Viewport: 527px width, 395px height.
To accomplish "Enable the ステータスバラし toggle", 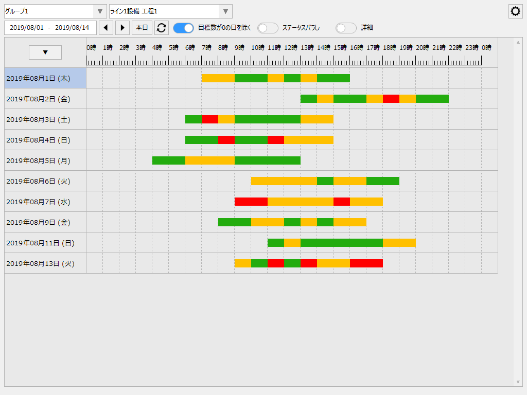I will pos(268,28).
